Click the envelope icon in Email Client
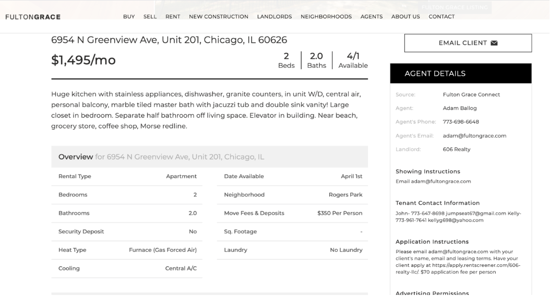The image size is (550, 296). (494, 43)
